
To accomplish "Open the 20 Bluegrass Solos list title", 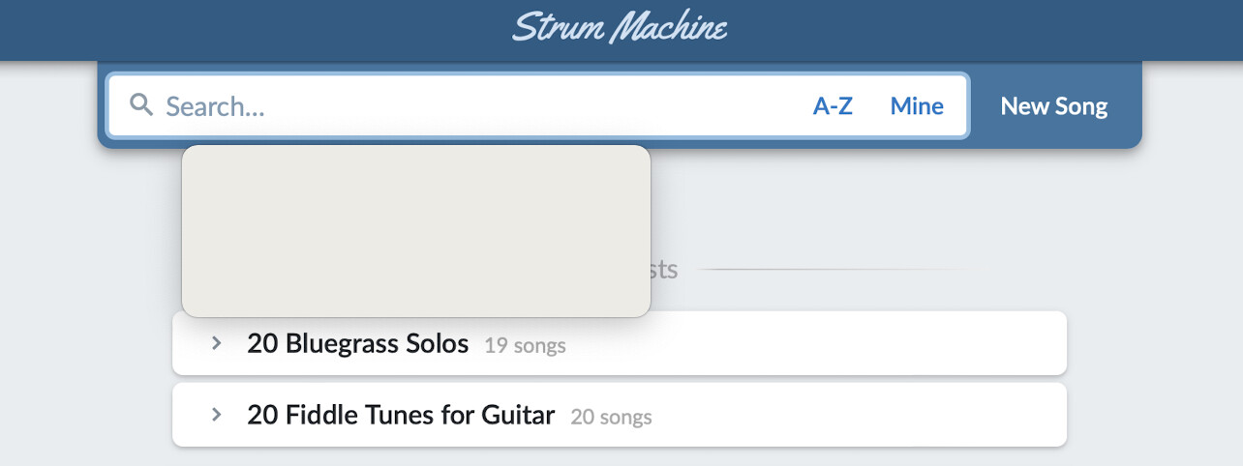I will (x=358, y=343).
